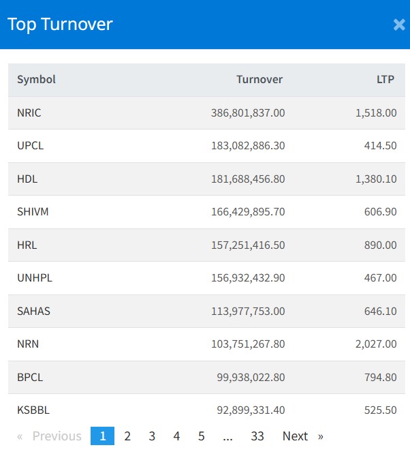
Task: Open page 3 in pagination
Action: tap(152, 436)
